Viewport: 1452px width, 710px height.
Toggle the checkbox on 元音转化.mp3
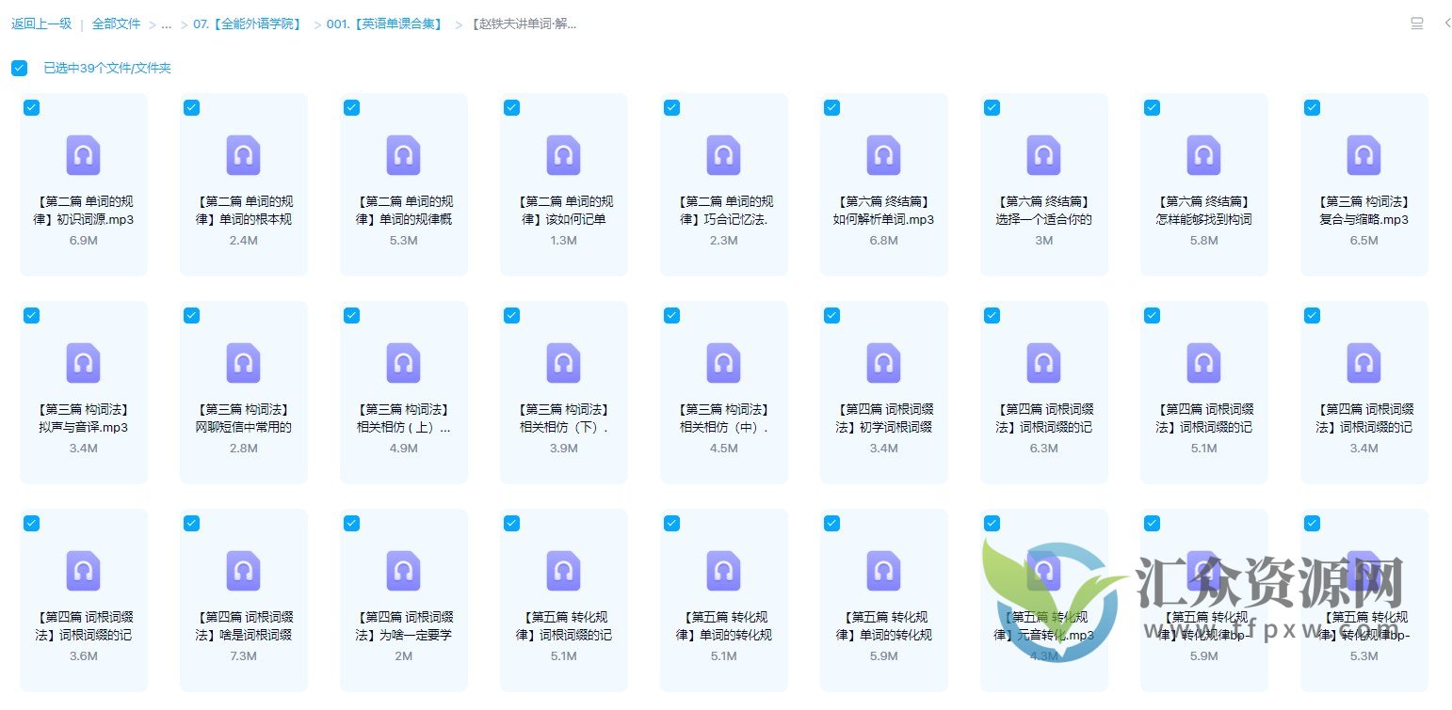point(992,523)
